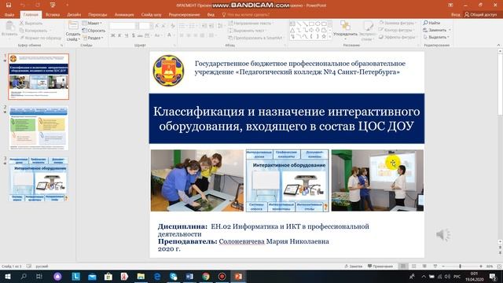Image resolution: width=503 pixels, height=283 pixels.
Task: Click the Сбросить reset slide button
Action: [x=94, y=31]
